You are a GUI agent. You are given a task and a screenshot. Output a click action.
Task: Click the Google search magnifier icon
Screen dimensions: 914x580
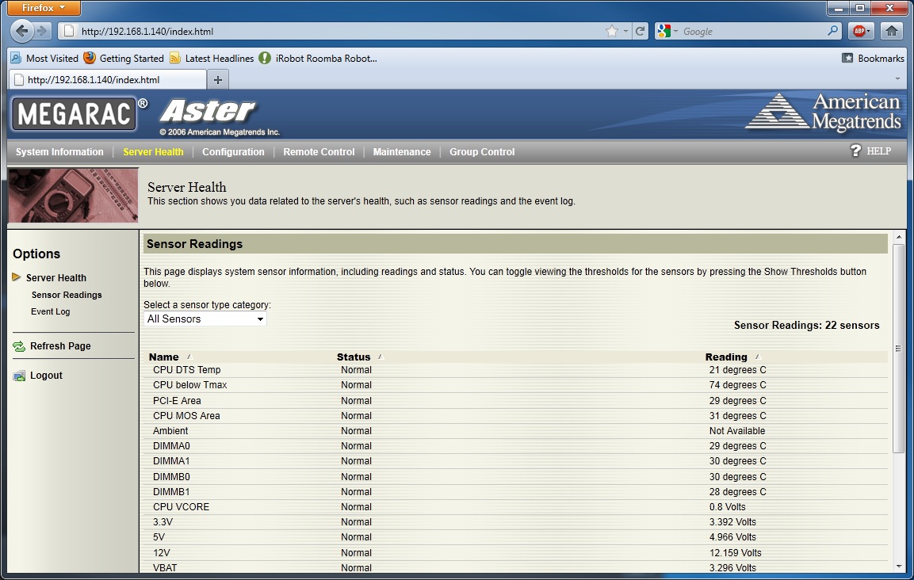click(x=833, y=31)
